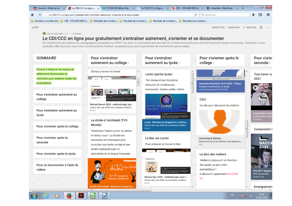292x206 pixels.
Task: Open Internet Explorer from the taskbar
Action: [46, 196]
